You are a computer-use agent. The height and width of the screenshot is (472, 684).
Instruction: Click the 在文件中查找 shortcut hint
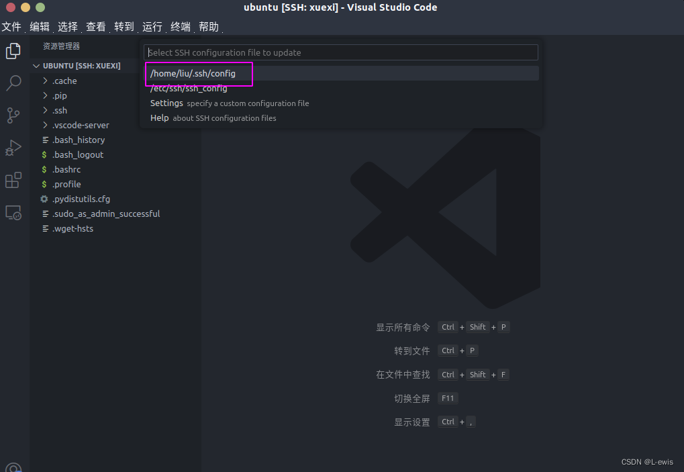[403, 375]
